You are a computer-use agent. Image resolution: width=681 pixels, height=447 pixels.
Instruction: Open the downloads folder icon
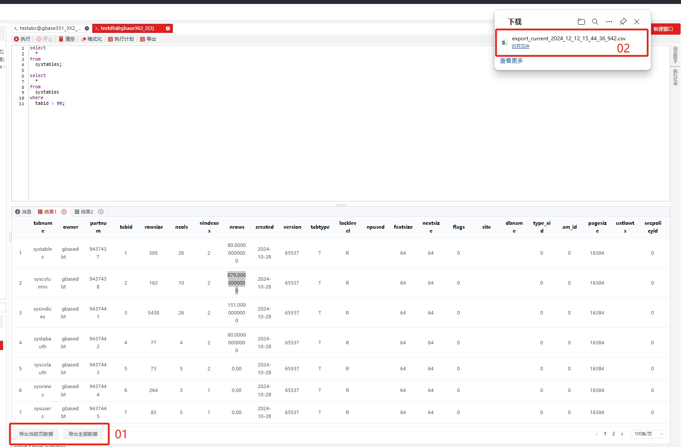[x=581, y=22]
